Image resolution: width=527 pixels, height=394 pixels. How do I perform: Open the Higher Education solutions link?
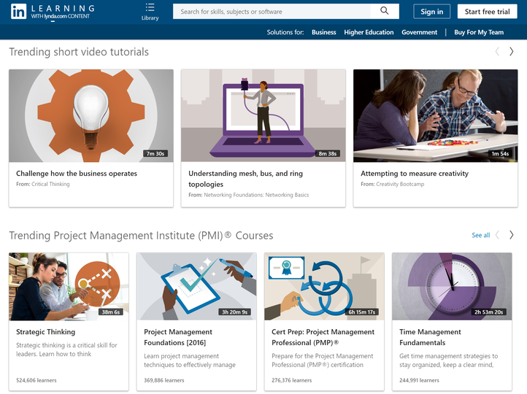pyautogui.click(x=369, y=32)
